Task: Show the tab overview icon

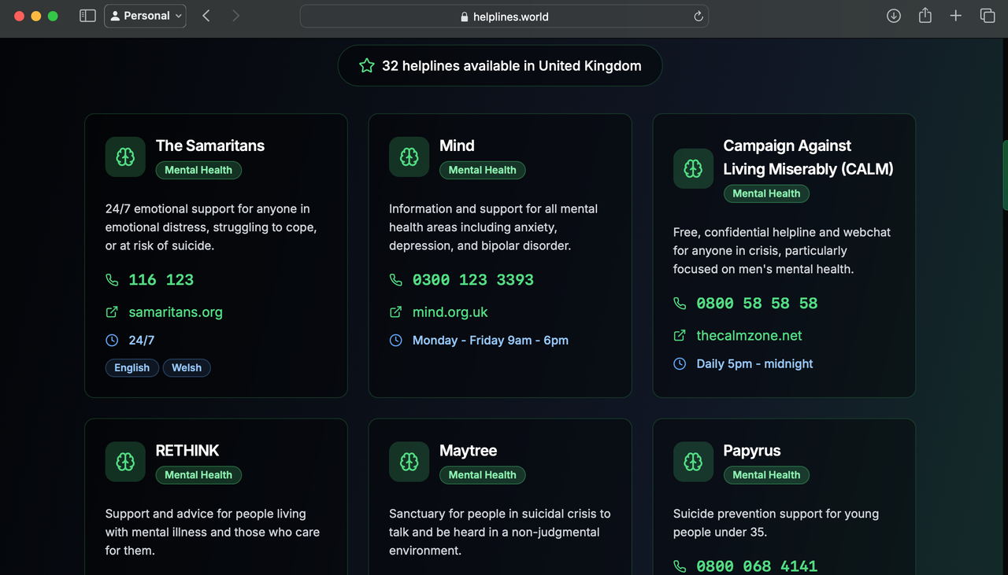Action: click(988, 16)
